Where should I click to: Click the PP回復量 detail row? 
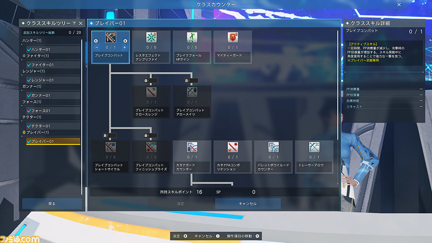(x=384, y=95)
